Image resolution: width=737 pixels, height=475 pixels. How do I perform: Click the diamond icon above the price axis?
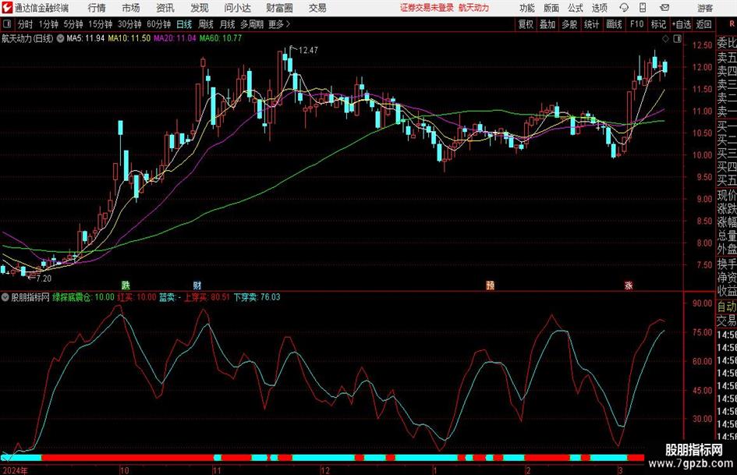click(665, 39)
